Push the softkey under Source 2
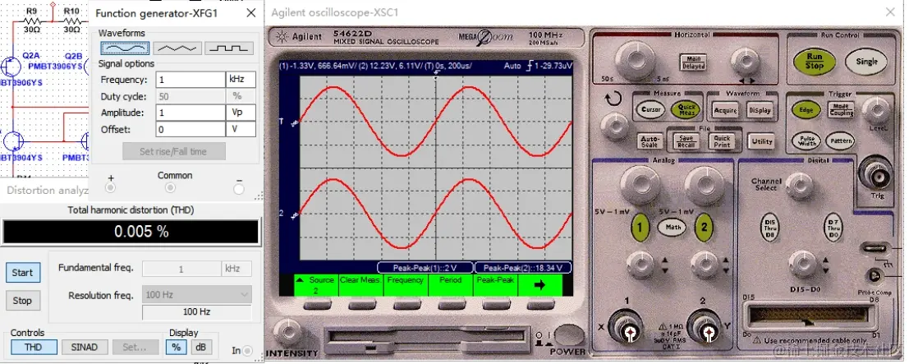This screenshot has height=364, width=909. coord(316,304)
